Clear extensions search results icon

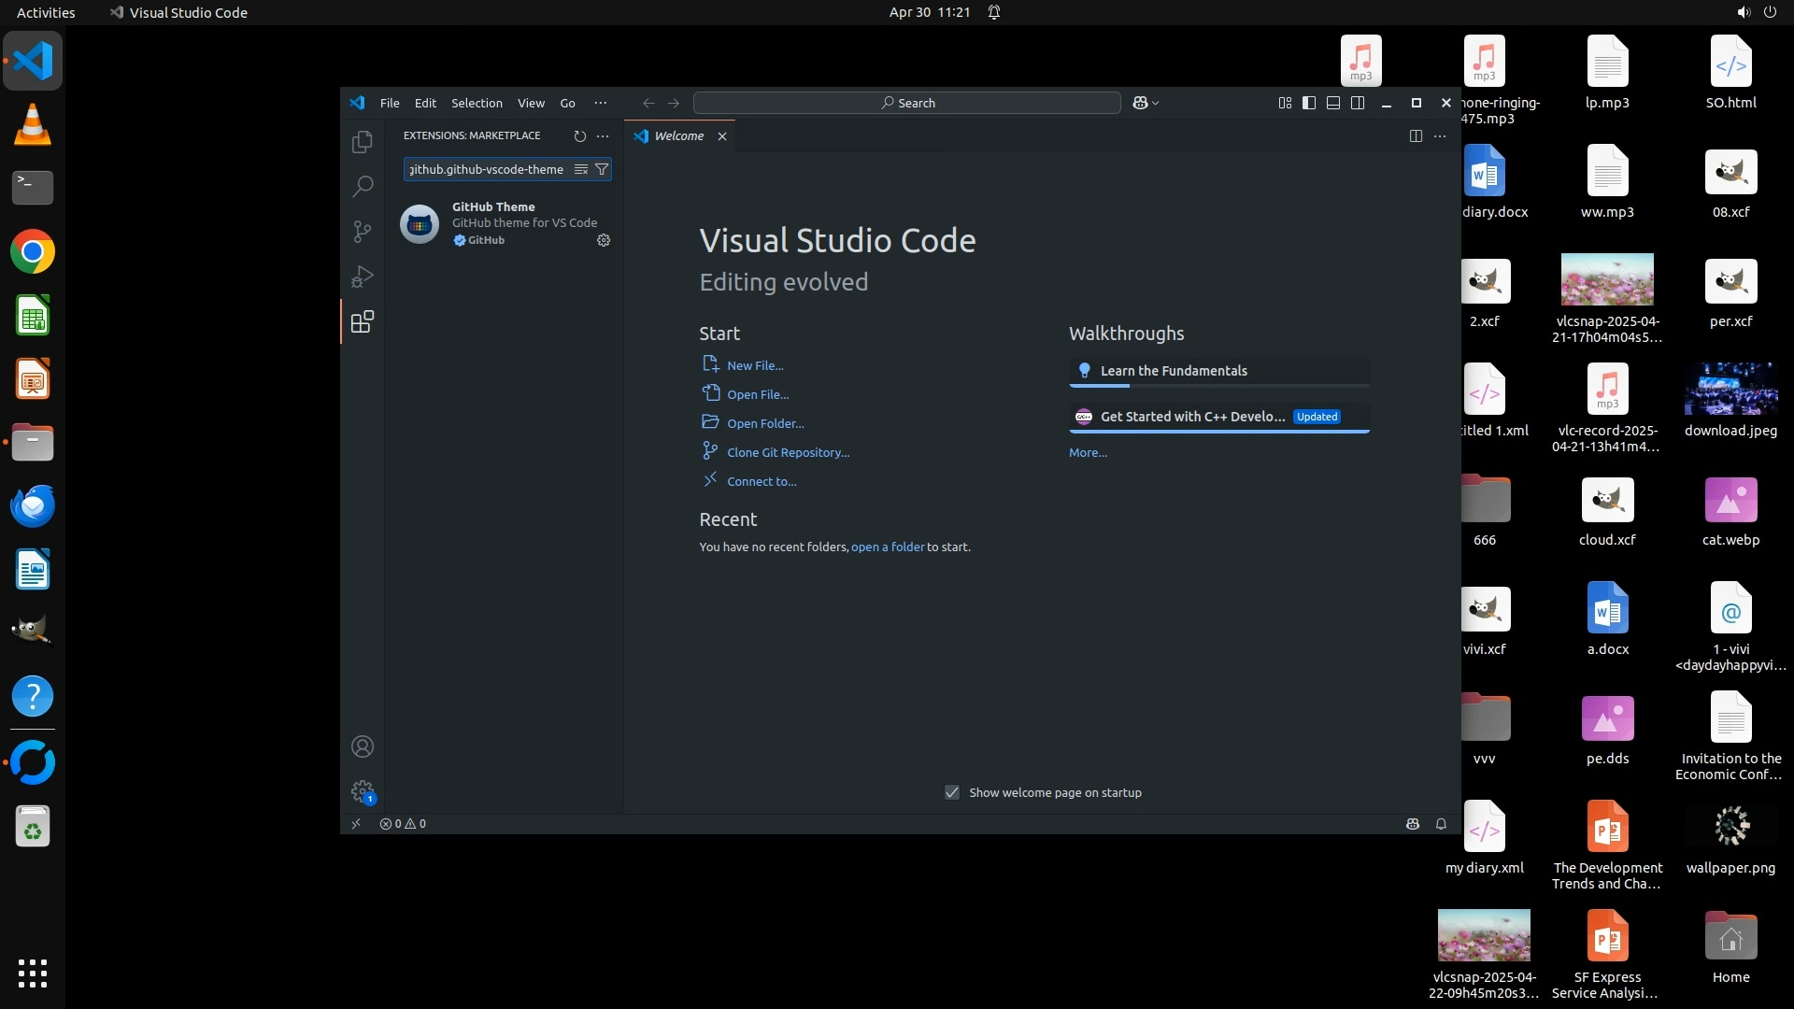580,169
